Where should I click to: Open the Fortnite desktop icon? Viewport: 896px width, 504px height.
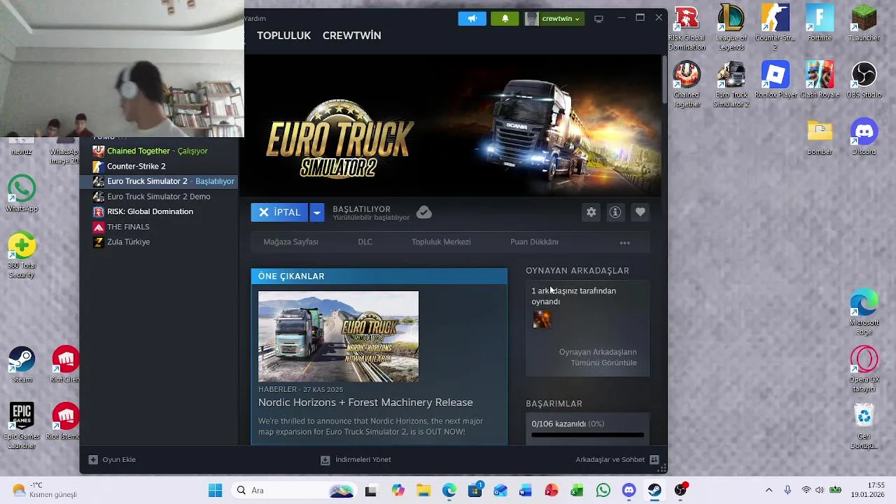click(x=820, y=24)
